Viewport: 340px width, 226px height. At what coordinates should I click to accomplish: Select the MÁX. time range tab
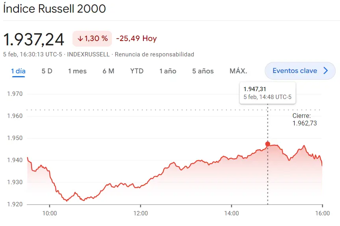238,71
